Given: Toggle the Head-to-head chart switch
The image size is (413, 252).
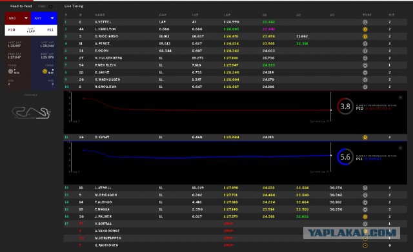Looking at the screenshot, I should (x=50, y=6).
